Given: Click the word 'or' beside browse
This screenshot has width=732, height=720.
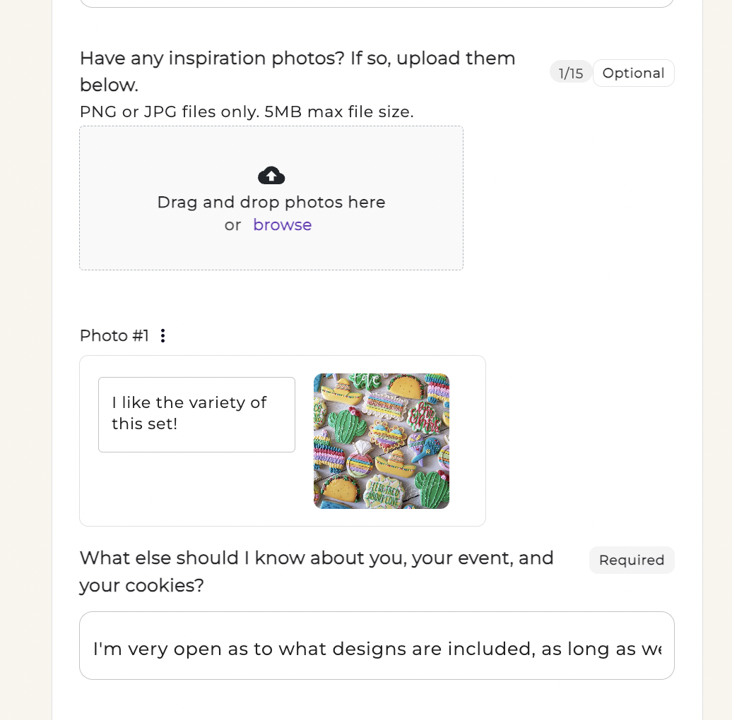Looking at the screenshot, I should [x=232, y=226].
